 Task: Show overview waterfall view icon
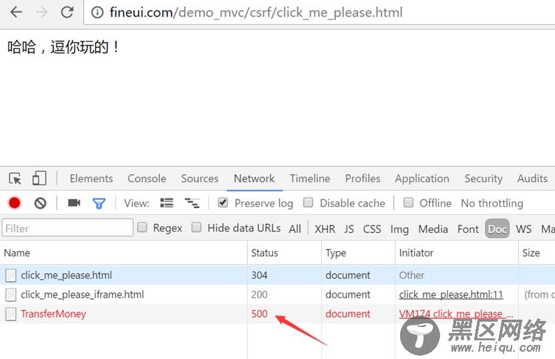[192, 203]
